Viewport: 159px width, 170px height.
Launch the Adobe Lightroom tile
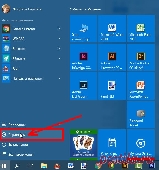(84, 86)
